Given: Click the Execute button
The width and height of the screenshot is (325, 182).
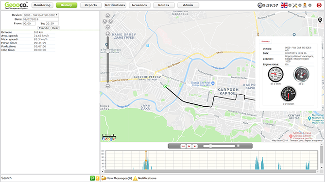Looking at the screenshot, I should click(44, 28).
